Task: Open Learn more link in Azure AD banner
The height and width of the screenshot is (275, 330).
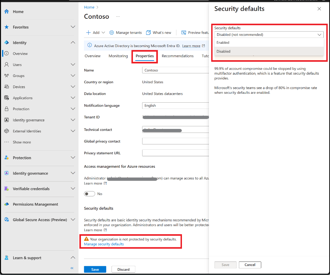Action: (191, 46)
